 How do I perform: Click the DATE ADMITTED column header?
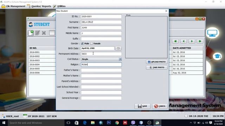click(x=187, y=48)
